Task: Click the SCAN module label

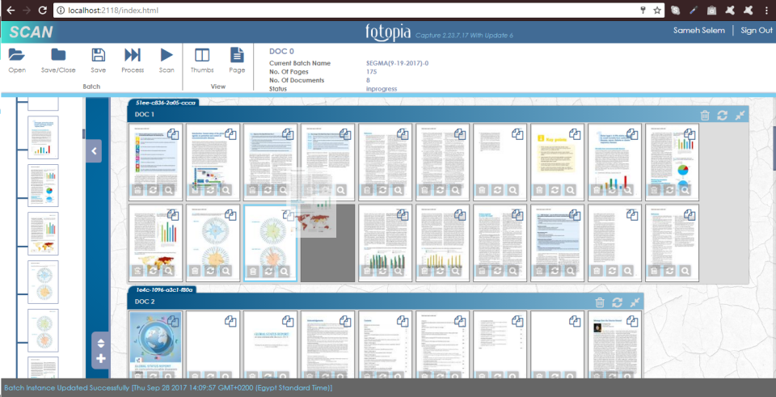Action: (31, 32)
